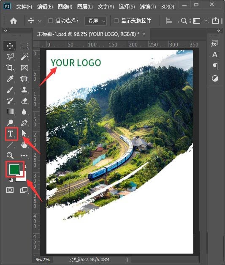Open the 文件(F) menu
This screenshot has width=225, height=265.
click(24, 7)
